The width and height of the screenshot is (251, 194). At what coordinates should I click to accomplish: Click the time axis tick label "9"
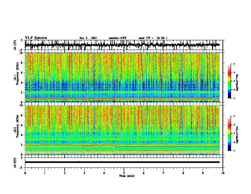pos(203,173)
